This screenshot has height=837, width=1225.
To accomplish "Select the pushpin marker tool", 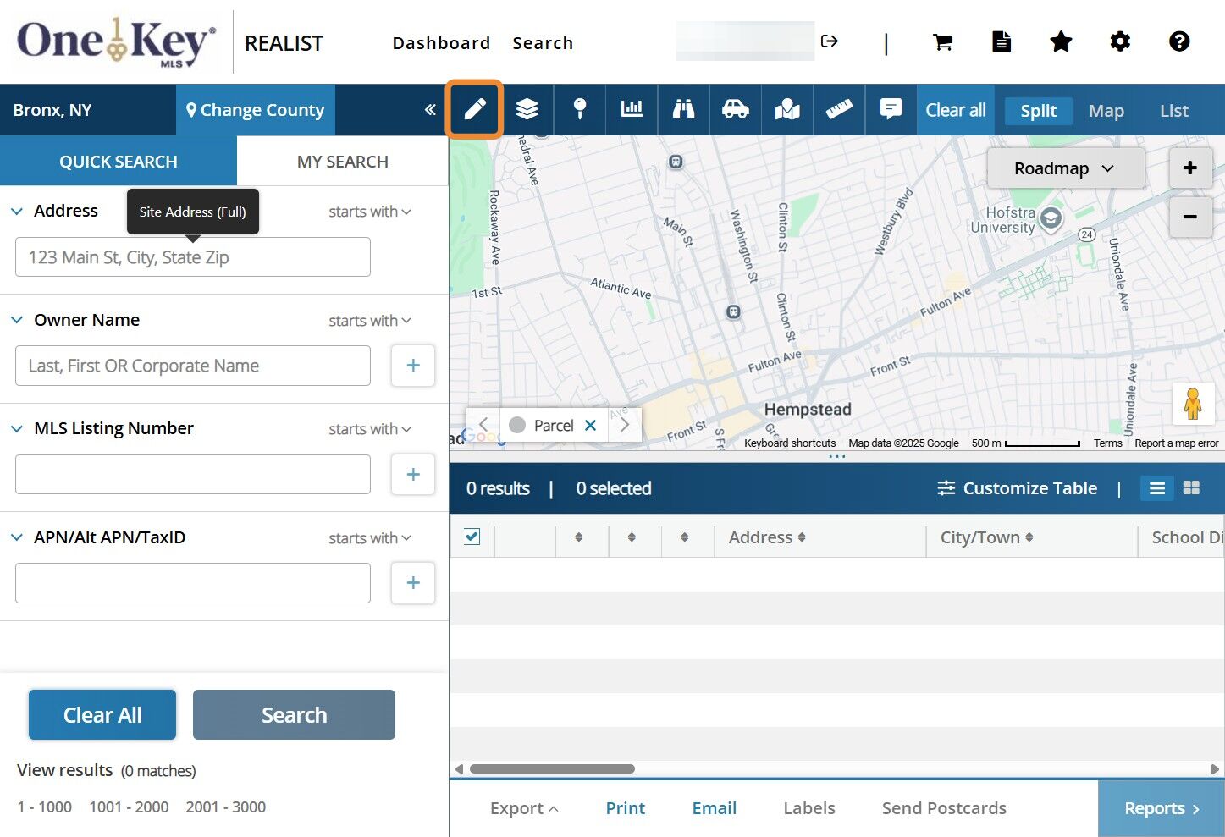I will point(580,109).
